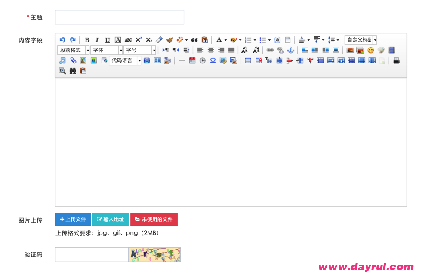Insert a blockquote
Screen dimensions: 422x274
click(194, 40)
